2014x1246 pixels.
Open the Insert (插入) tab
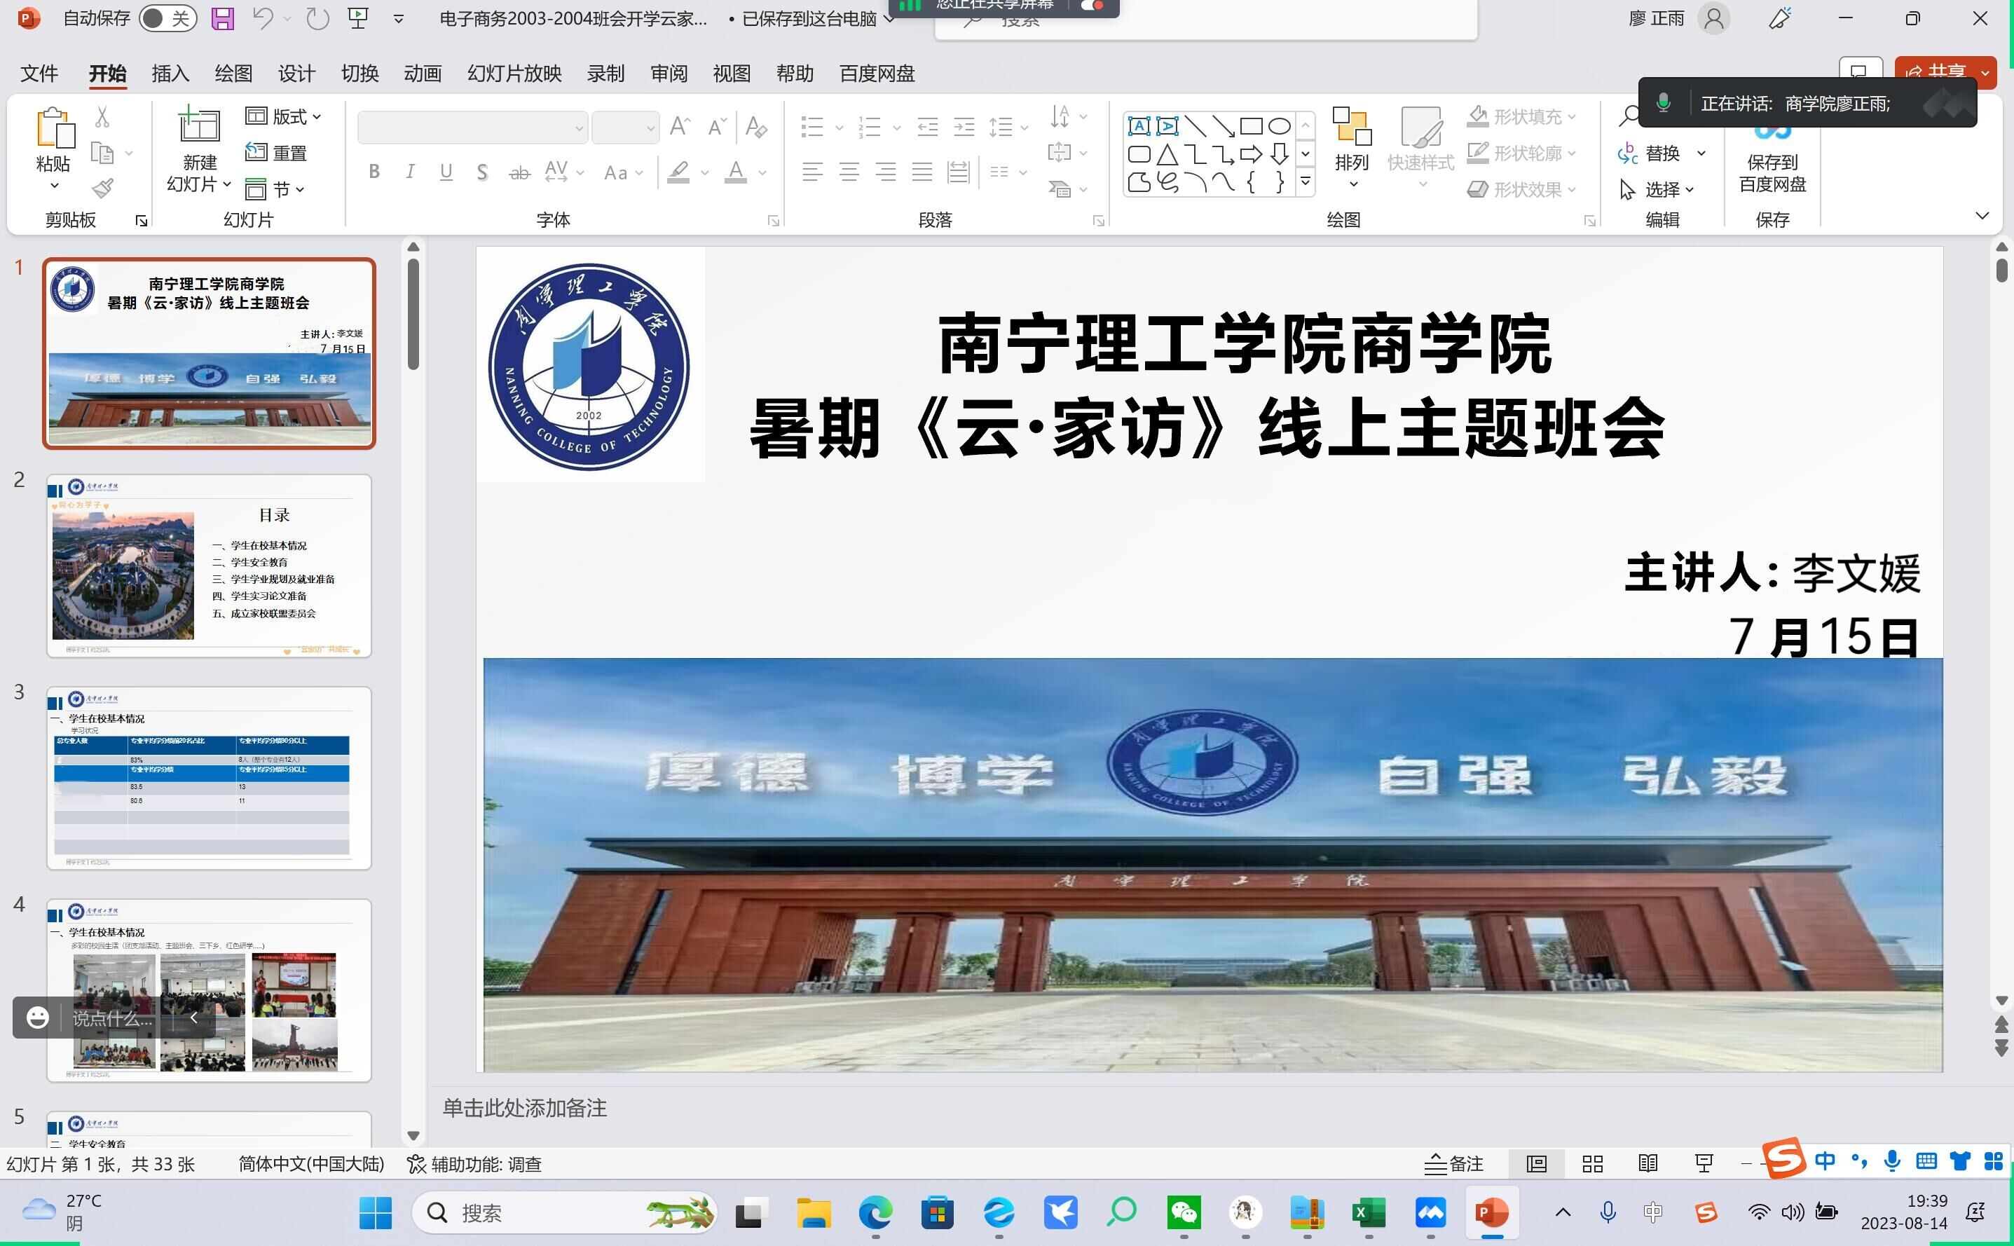point(170,74)
